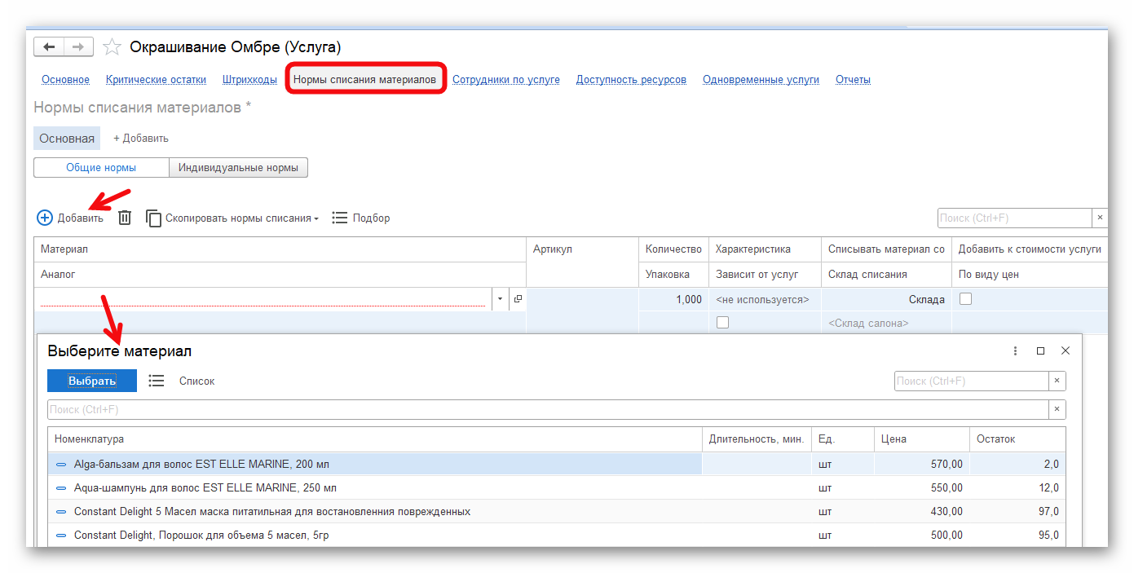The height and width of the screenshot is (573, 1134).
Task: Add page to favorites with star icon
Action: [113, 47]
